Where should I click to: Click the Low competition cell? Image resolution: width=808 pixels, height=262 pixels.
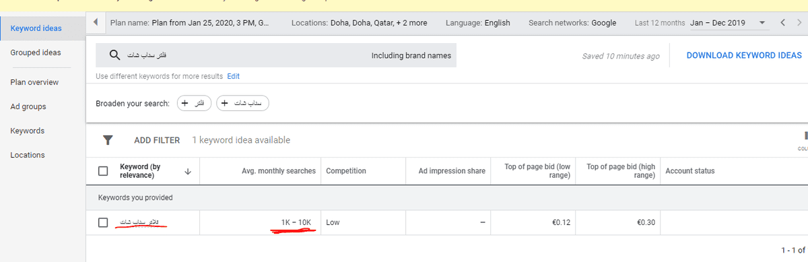[333, 222]
